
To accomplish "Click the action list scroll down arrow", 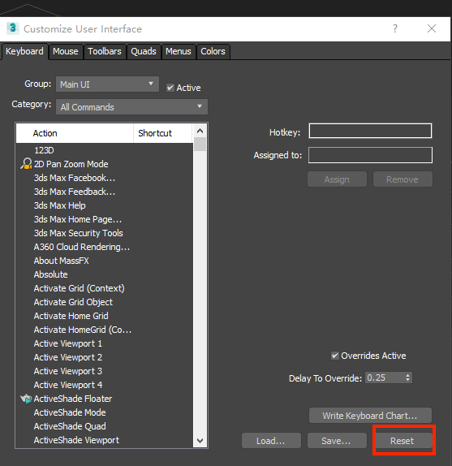I will pos(200,441).
